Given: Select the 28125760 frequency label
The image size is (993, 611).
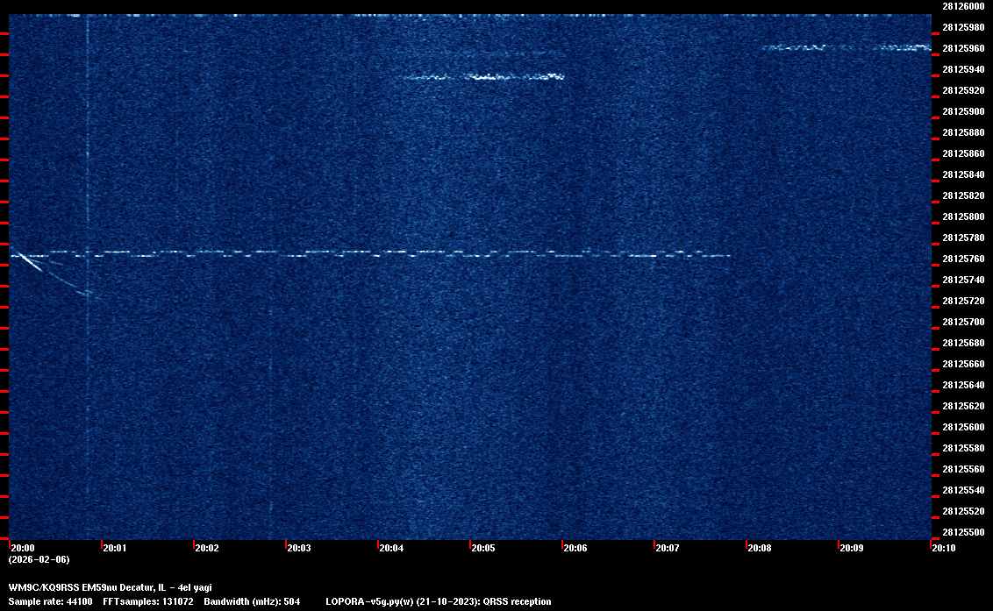Looking at the screenshot, I should (x=962, y=259).
